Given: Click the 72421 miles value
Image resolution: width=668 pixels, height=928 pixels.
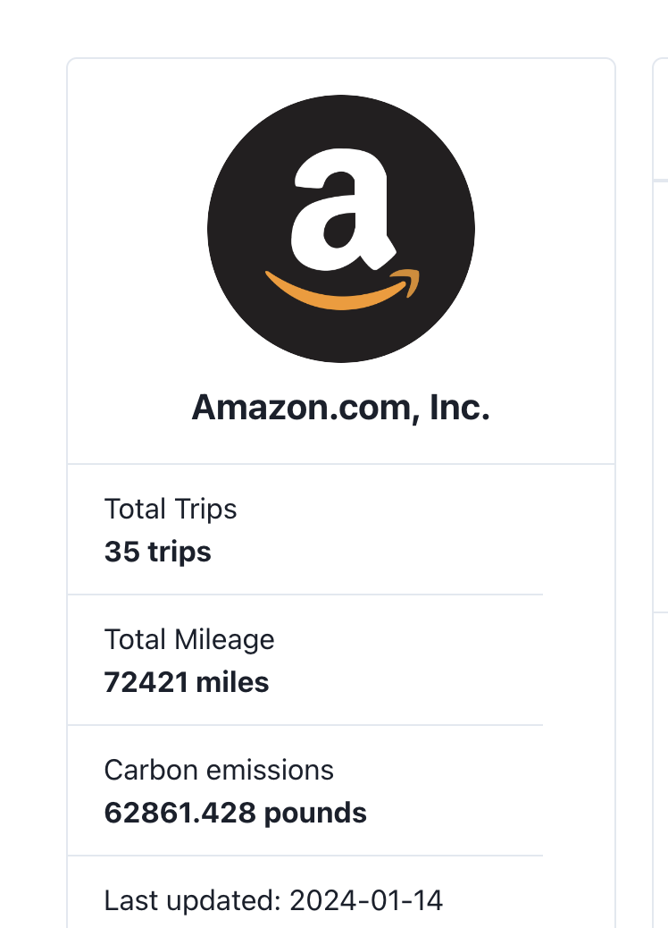Looking at the screenshot, I should pyautogui.click(x=187, y=682).
